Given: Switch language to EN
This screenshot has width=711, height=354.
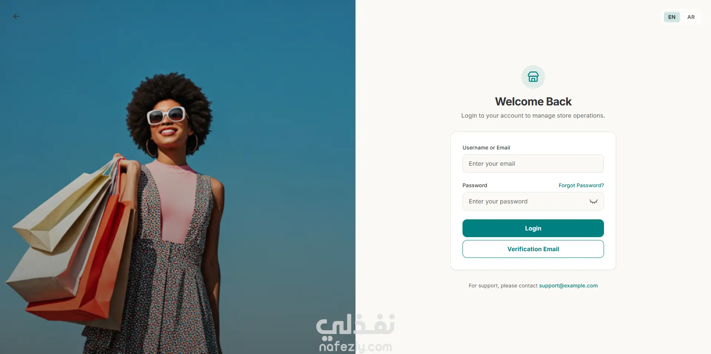Looking at the screenshot, I should tap(672, 17).
